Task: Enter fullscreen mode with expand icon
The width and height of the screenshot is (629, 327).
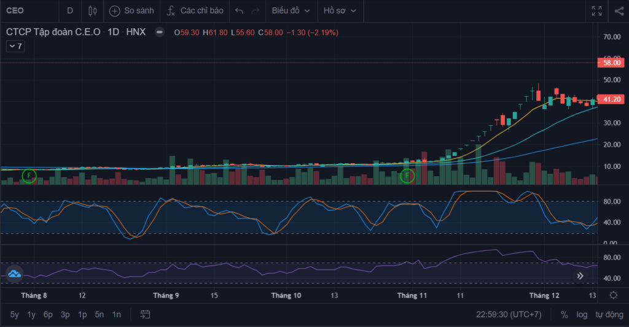Action: tap(596, 11)
